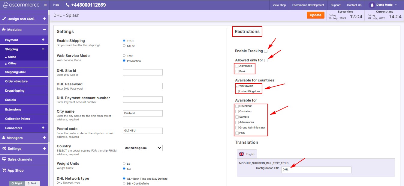Click the DHL Site Id input field

pyautogui.click(x=143, y=72)
